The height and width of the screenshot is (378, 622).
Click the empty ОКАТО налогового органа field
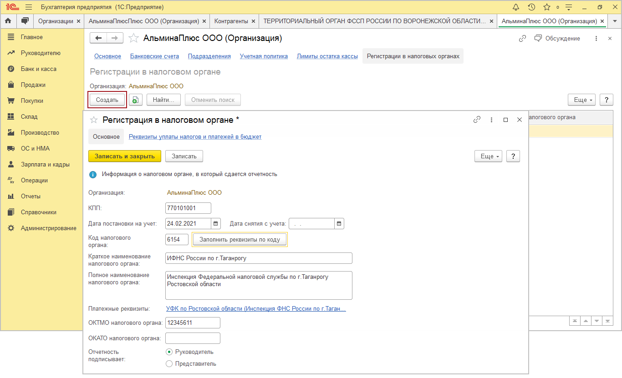(193, 338)
